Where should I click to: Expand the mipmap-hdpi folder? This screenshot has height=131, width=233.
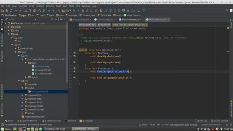(23, 95)
